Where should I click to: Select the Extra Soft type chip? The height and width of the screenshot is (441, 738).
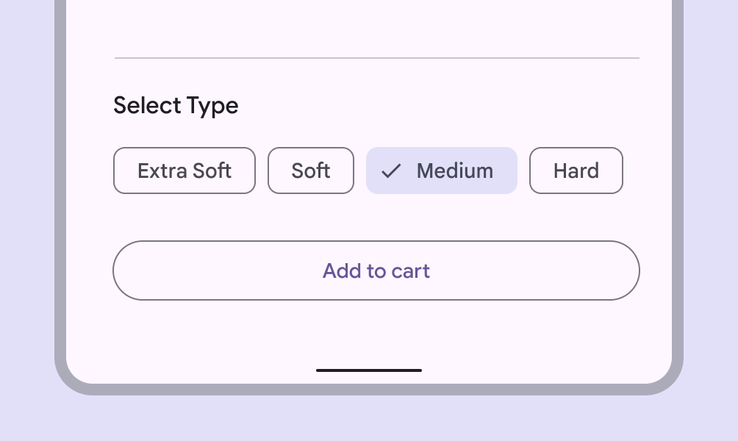click(x=184, y=171)
